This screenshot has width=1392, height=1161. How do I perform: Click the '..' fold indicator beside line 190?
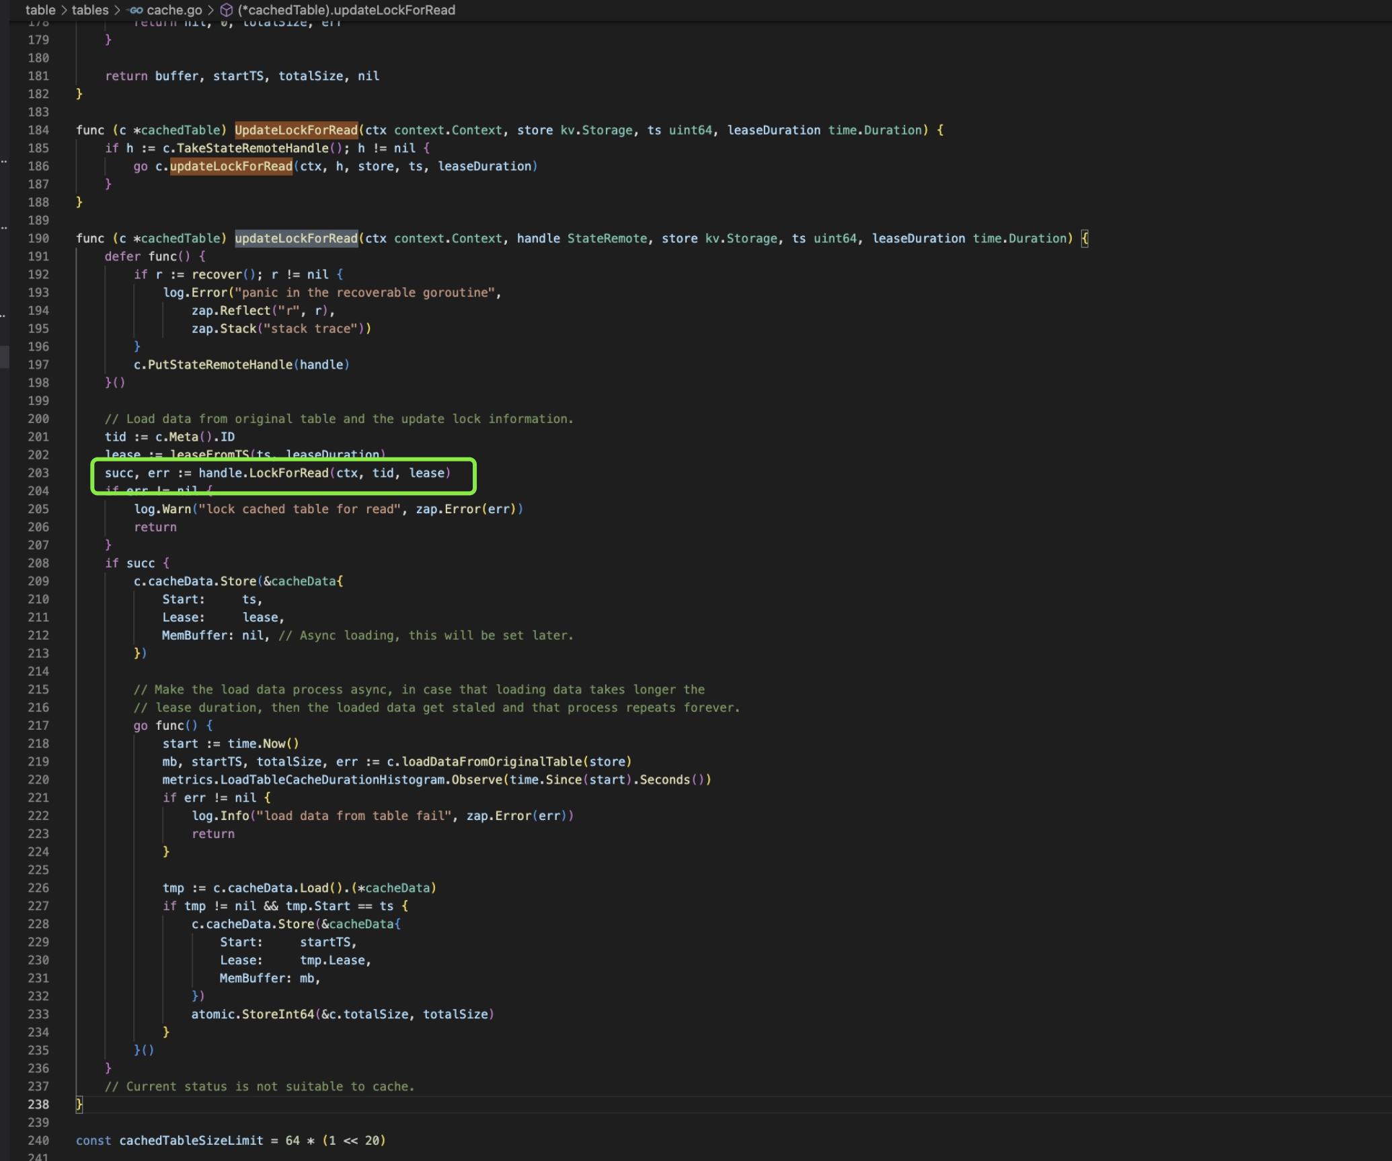click(x=5, y=227)
